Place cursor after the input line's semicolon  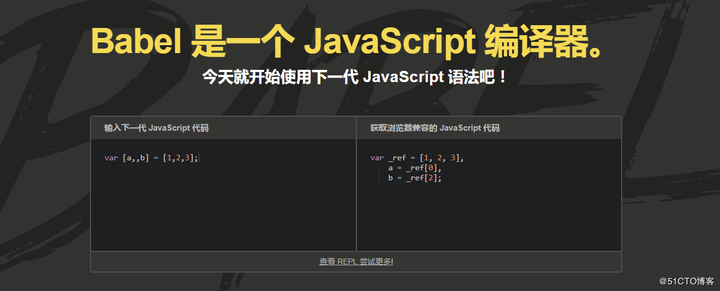[198, 158]
